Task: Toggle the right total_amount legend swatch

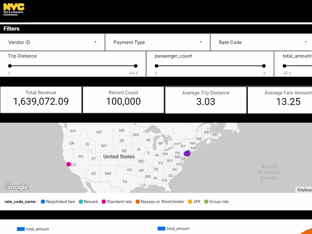Action: [x=161, y=228]
